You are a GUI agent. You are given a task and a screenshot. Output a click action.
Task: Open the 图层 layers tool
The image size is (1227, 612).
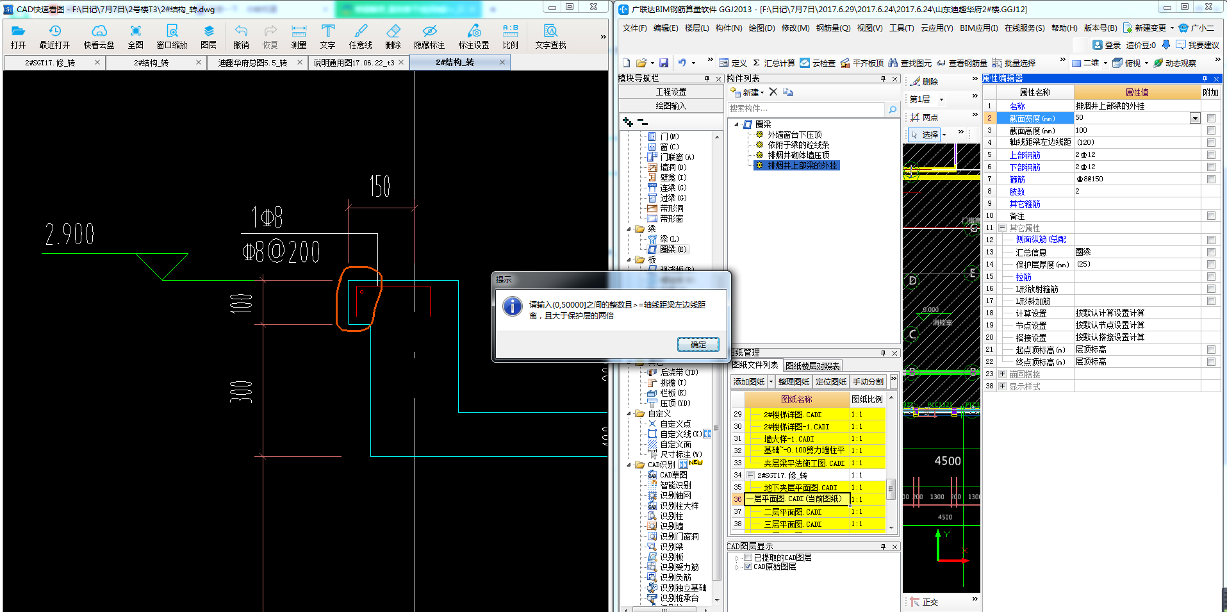pos(209,37)
